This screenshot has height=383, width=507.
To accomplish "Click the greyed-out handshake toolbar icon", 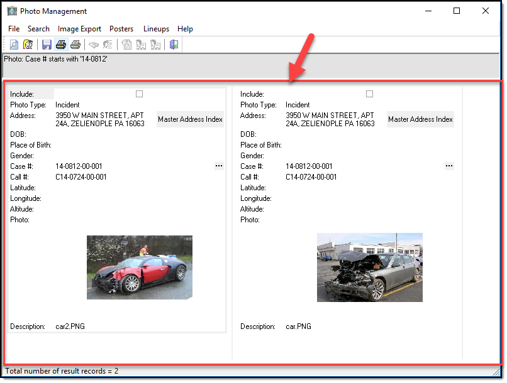I will pos(94,45).
